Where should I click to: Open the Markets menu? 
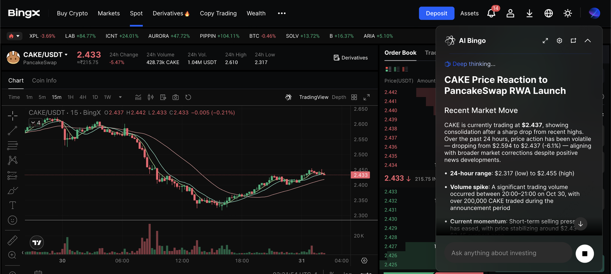pos(109,13)
